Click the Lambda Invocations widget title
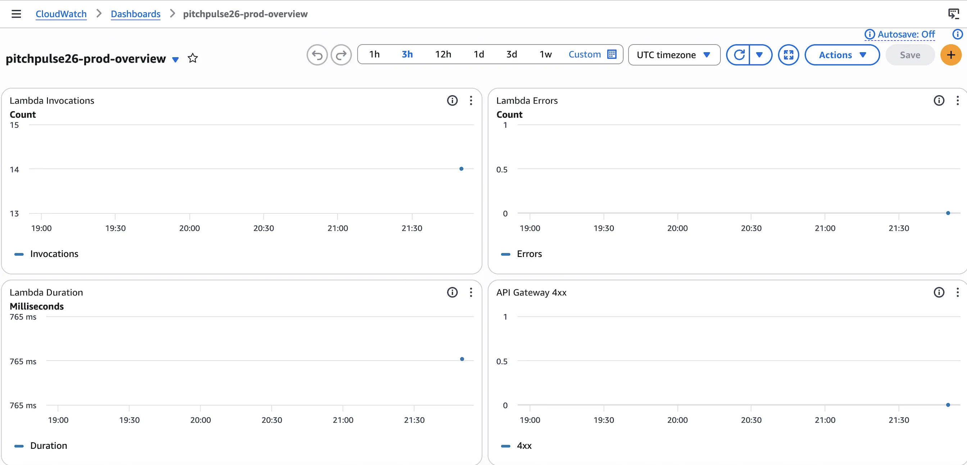The height and width of the screenshot is (465, 967). coord(52,101)
